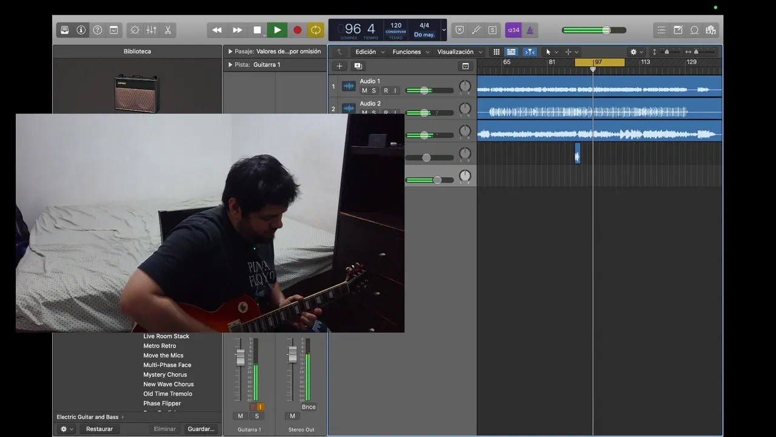This screenshot has width=776, height=437.
Task: Open the Tuner icon
Action: pos(476,30)
